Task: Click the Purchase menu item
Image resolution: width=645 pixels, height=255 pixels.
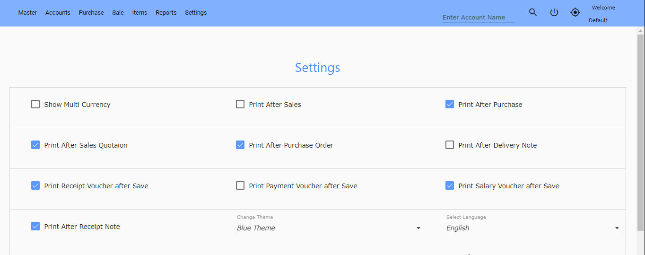Action: pyautogui.click(x=91, y=13)
